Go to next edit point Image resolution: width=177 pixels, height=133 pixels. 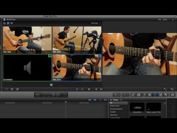tap(101, 89)
